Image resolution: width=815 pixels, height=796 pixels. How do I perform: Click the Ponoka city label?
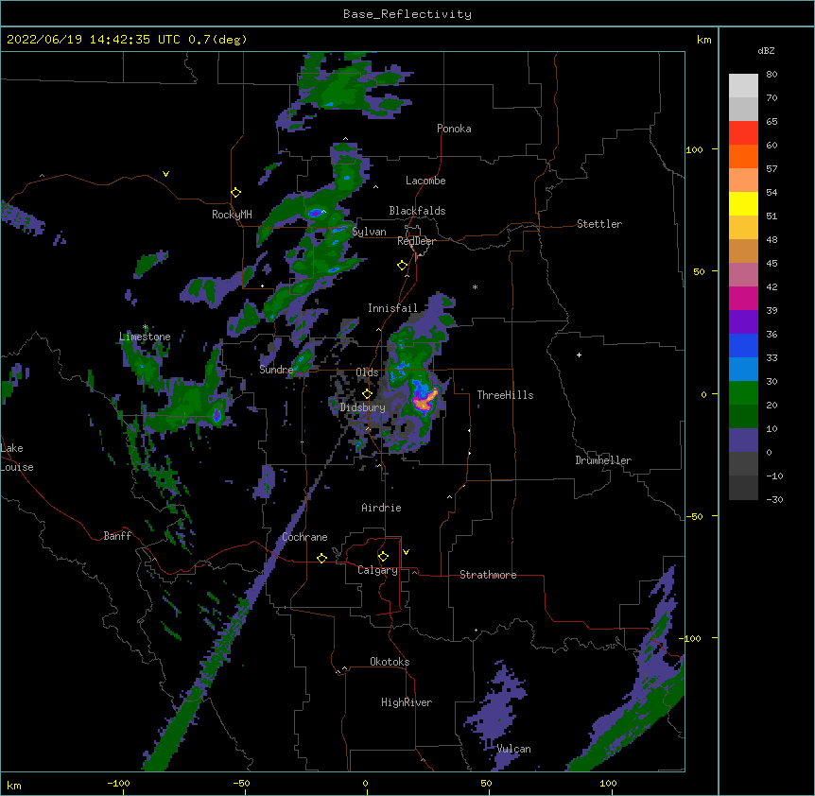[x=454, y=129]
